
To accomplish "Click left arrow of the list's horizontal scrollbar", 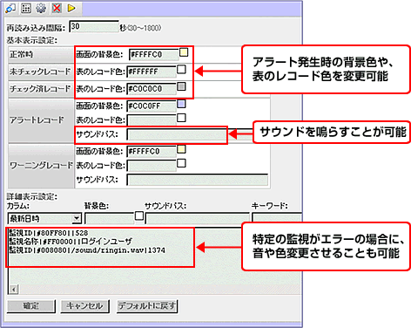I will pyautogui.click(x=13, y=290).
